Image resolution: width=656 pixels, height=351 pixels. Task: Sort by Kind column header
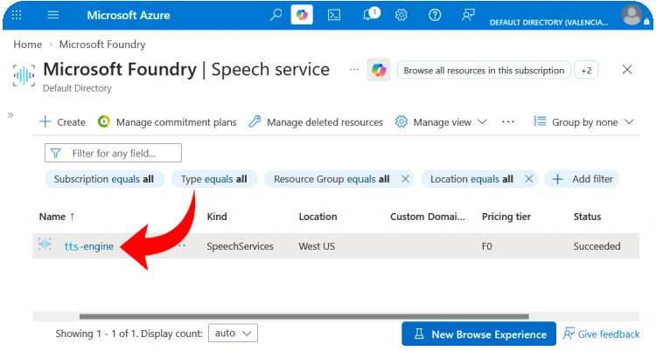[217, 217]
